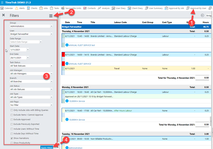
Task: Click the Client Diary icon
Action: 129,8
